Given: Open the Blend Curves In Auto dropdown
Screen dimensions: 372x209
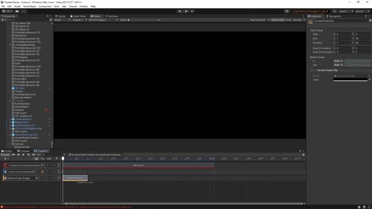Looking at the screenshot, I should [338, 61].
